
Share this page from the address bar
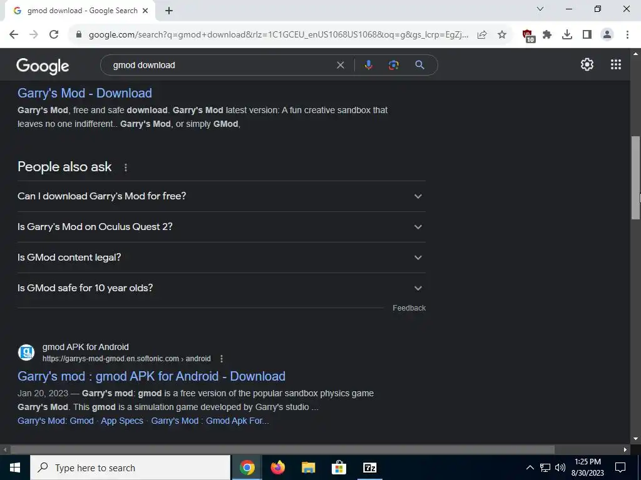(x=482, y=35)
